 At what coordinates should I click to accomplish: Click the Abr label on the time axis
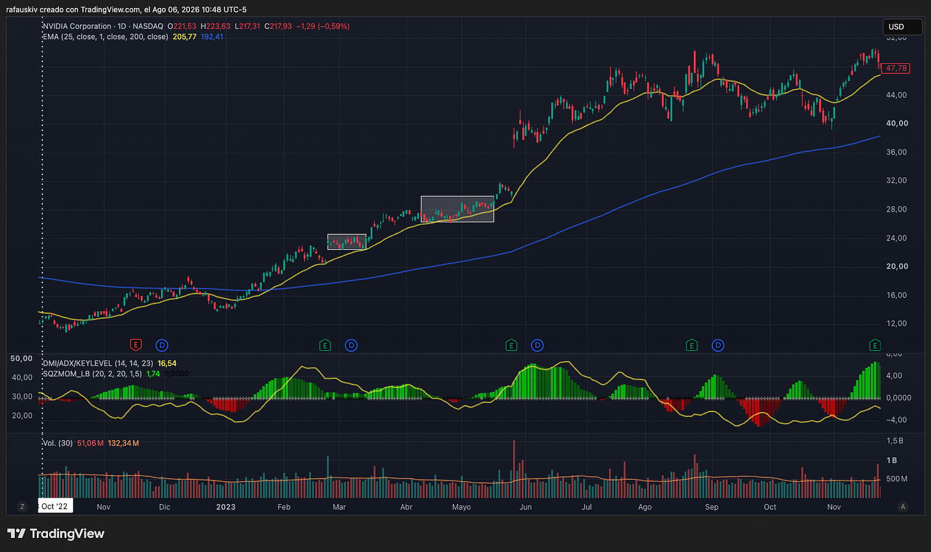[405, 507]
